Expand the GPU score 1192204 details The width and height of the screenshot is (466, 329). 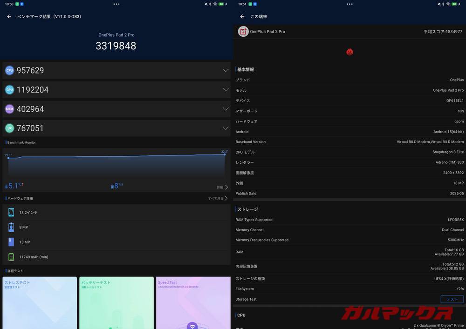click(226, 89)
